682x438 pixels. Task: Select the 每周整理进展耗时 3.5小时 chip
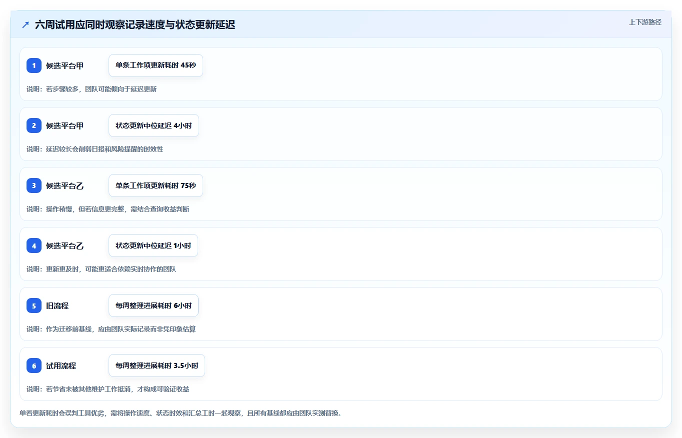[157, 365]
